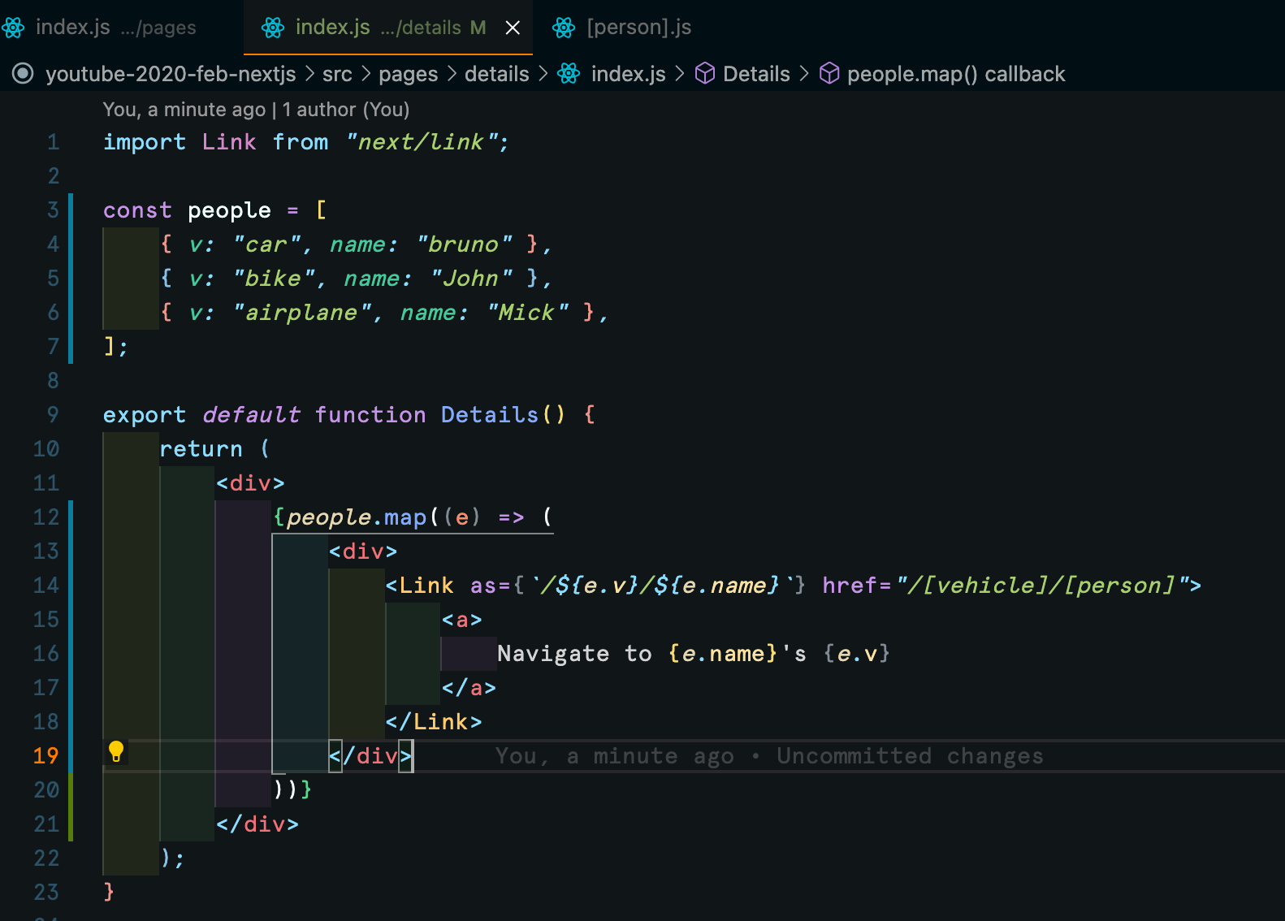Click 'people' variable name on line 3
The width and height of the screenshot is (1285, 921).
(229, 210)
